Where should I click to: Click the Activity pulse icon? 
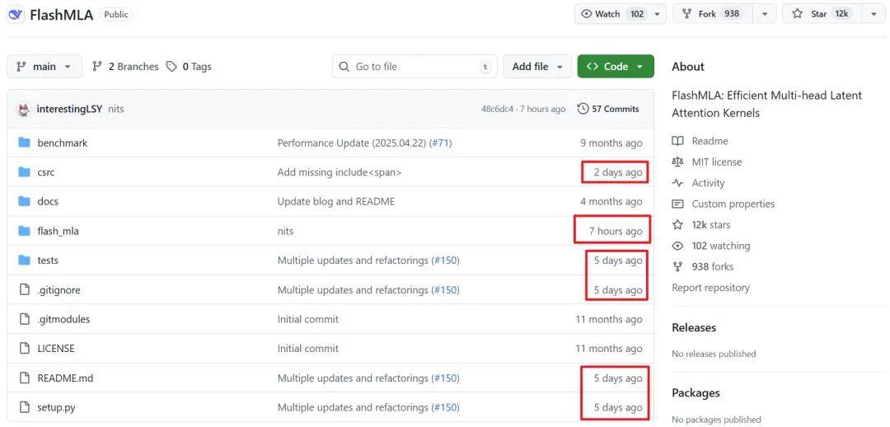click(678, 183)
